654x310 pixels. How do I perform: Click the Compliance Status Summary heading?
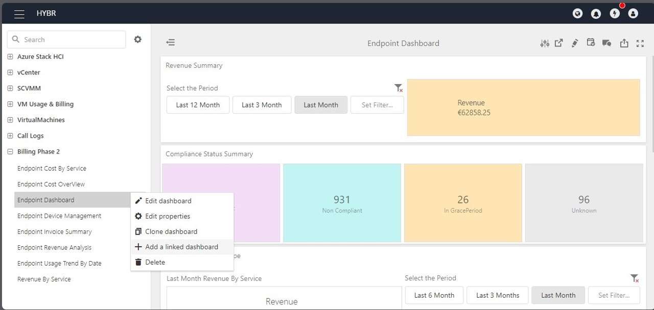pyautogui.click(x=209, y=154)
